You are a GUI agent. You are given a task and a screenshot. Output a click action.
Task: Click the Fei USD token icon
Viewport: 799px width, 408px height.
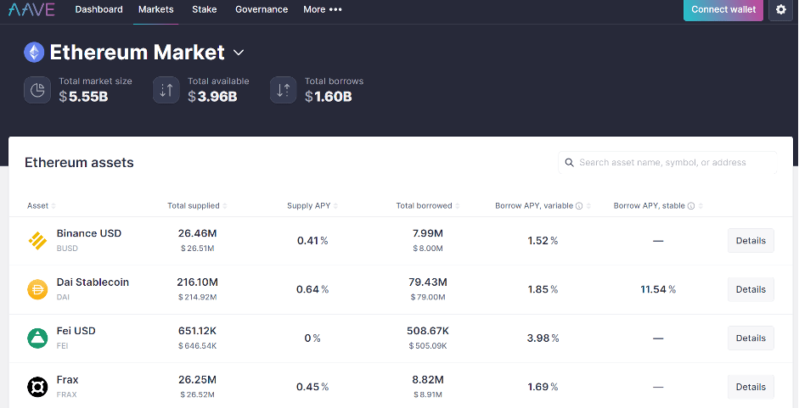37,338
